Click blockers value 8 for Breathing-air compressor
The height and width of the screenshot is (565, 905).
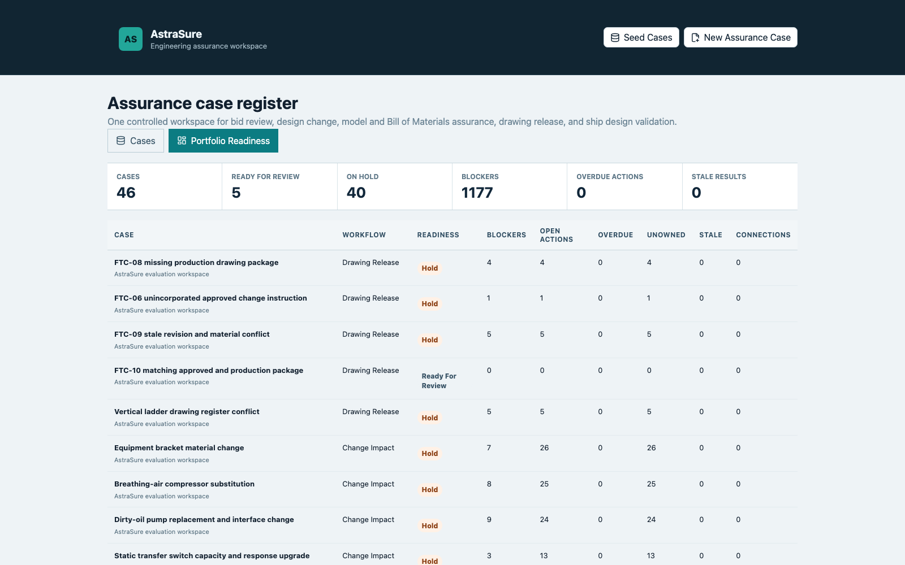pos(489,484)
